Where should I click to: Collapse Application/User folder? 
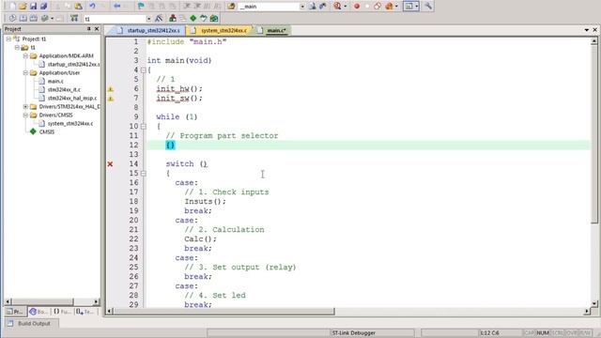(25, 73)
